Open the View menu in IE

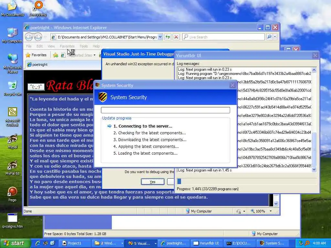51,46
